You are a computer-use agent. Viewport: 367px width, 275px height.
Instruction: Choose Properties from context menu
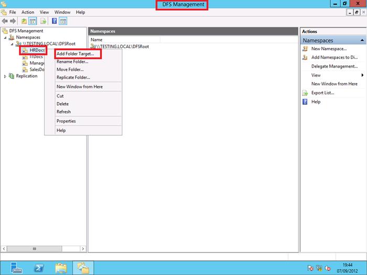click(66, 121)
